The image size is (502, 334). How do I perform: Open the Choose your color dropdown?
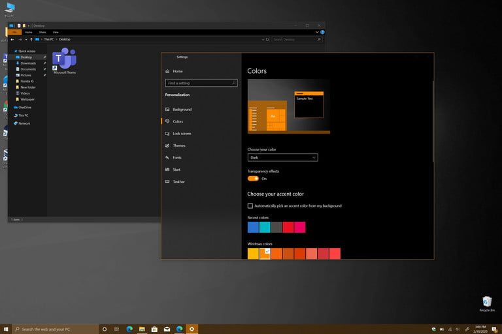[x=282, y=158]
